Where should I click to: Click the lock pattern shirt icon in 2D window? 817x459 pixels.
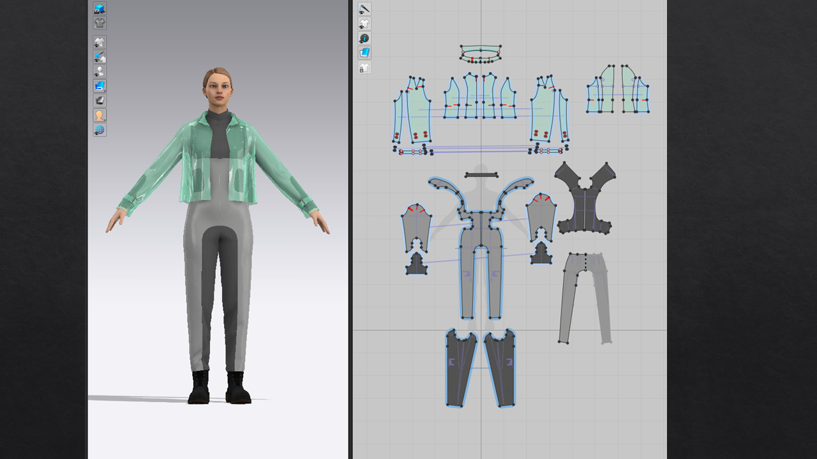coord(364,68)
